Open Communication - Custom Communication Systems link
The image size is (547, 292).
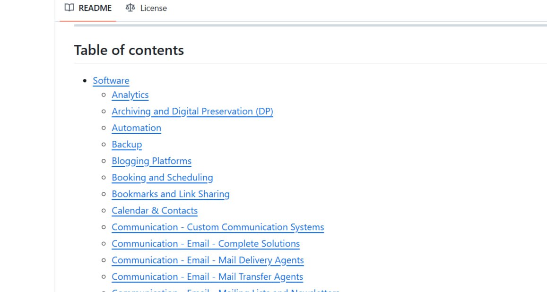point(217,227)
